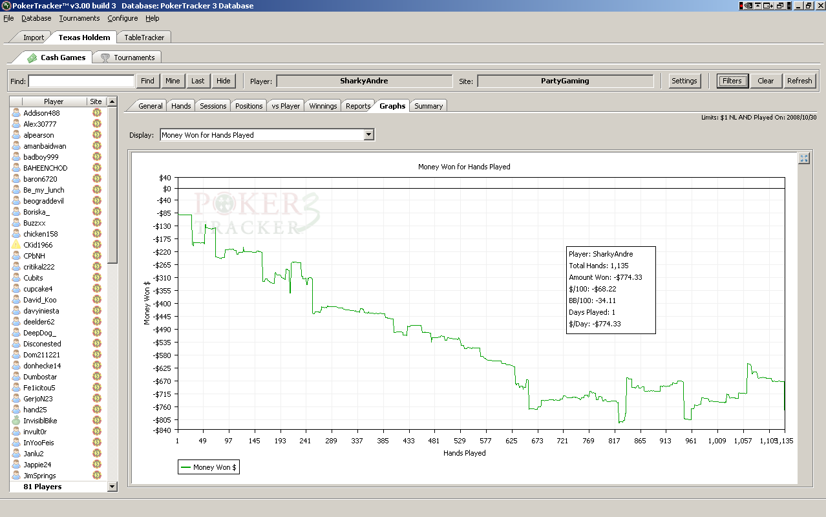Open the File menu
Viewport: 826px width, 517px height.
pyautogui.click(x=8, y=18)
